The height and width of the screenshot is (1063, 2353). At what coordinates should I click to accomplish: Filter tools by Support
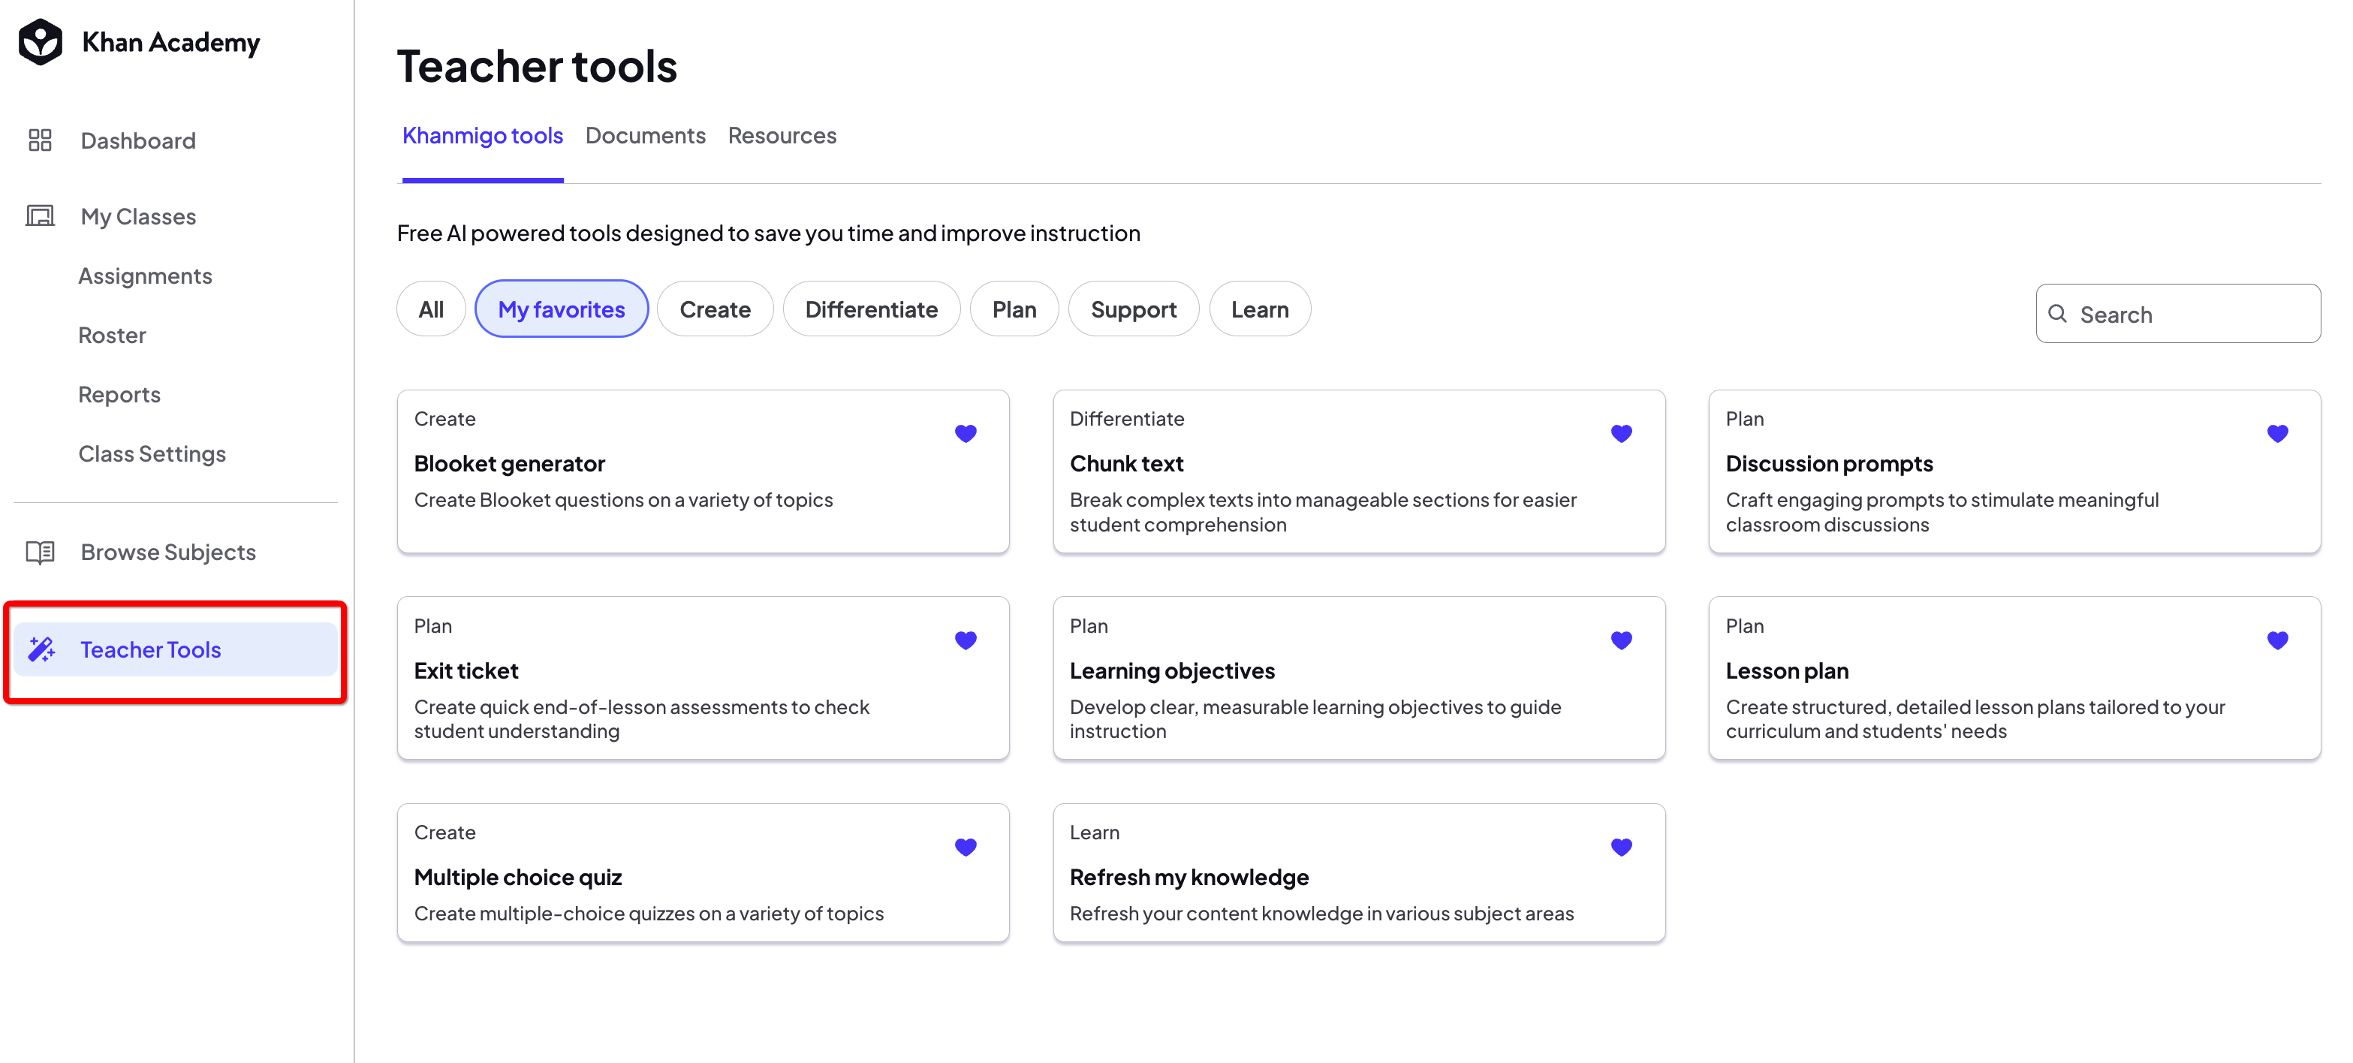[1134, 309]
